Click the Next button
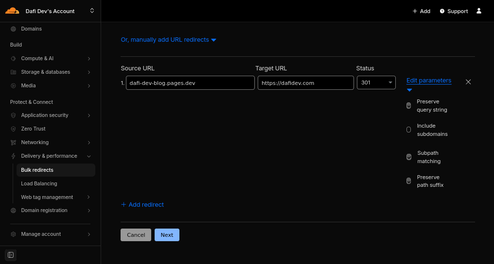 point(167,235)
